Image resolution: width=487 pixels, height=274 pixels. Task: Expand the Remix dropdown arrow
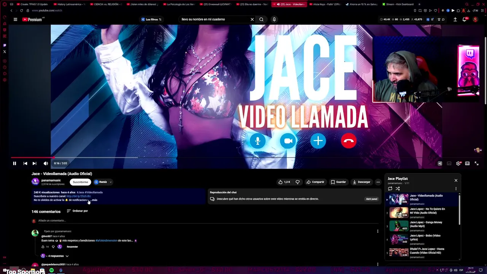[111, 182]
